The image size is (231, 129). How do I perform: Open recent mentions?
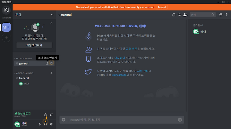pyautogui.click(x=221, y=15)
